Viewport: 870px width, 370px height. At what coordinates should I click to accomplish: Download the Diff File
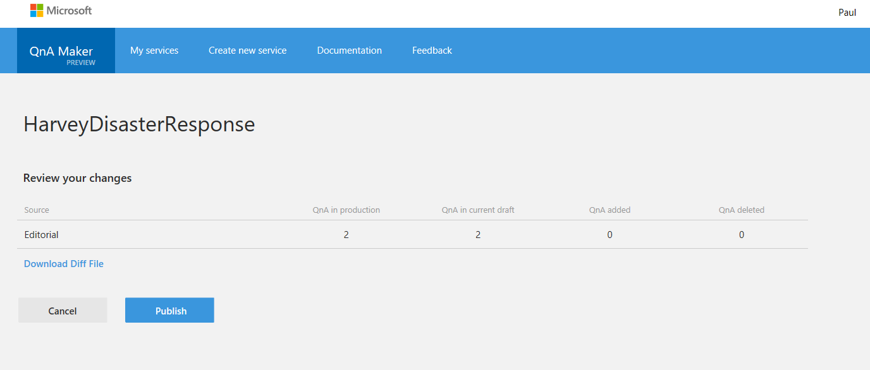pyautogui.click(x=64, y=264)
